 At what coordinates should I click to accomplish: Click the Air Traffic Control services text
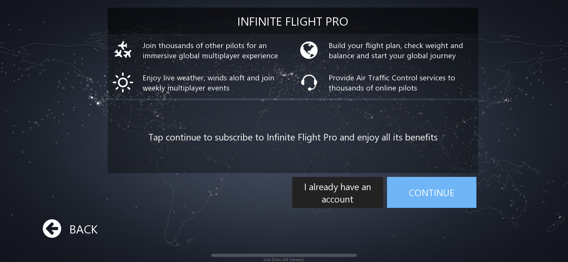tap(391, 83)
